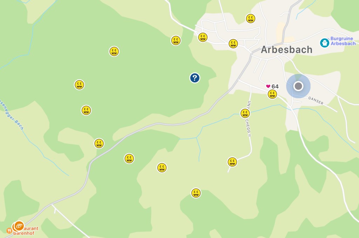Tap the orange icon by Restaurant Bärenhof

click(19, 226)
